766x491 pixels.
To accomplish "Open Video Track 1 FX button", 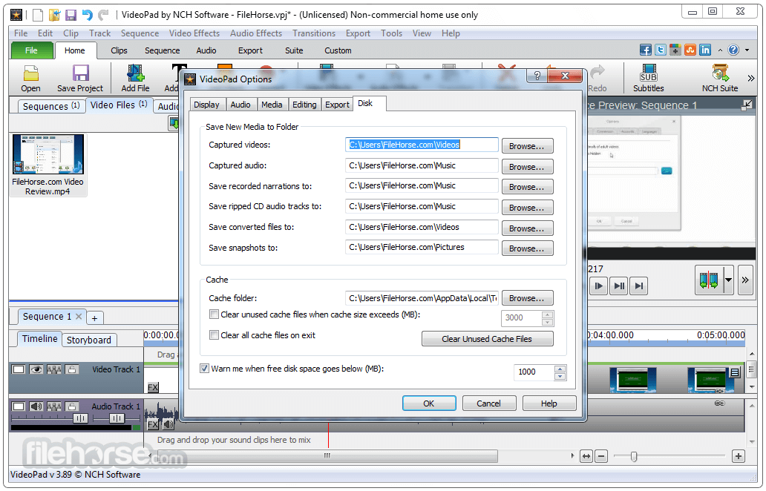I will pos(153,387).
